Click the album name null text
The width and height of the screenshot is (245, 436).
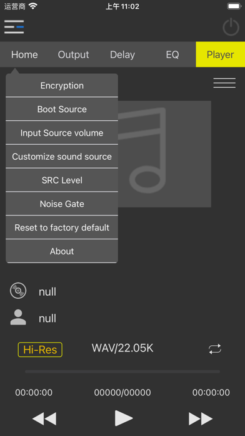coord(47,292)
